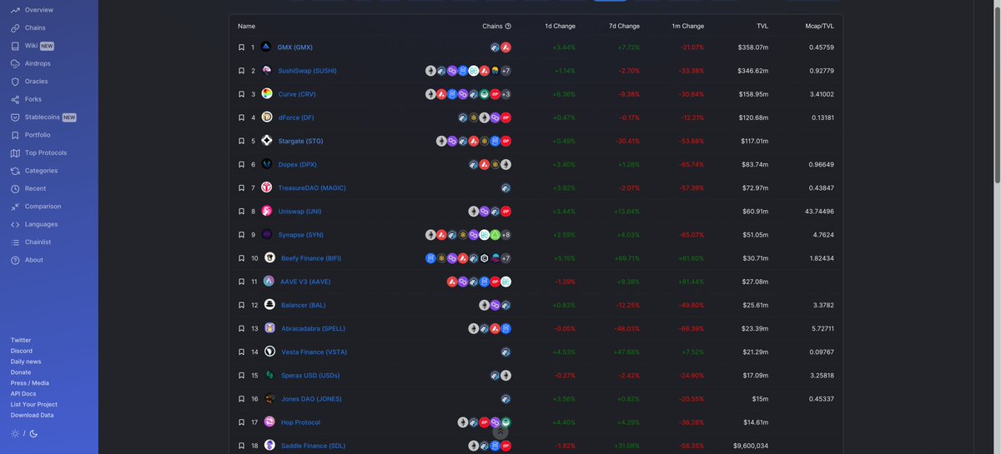Click the About question mark icon
Screen dimensions: 1001x454
pos(16,260)
